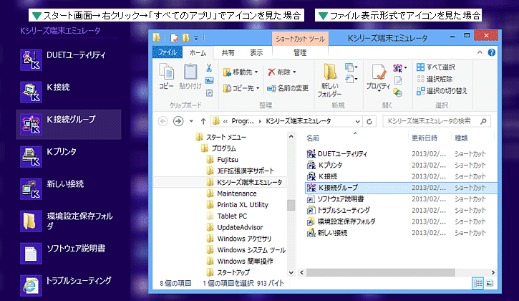Screen dimensions: 519x301
Task: Open the DUETユーティリティ tile icon
Action: tap(30, 56)
